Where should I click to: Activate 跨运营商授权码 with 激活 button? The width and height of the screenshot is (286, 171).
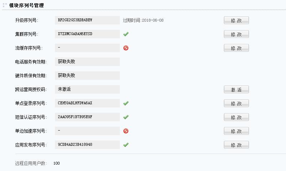tap(236, 90)
